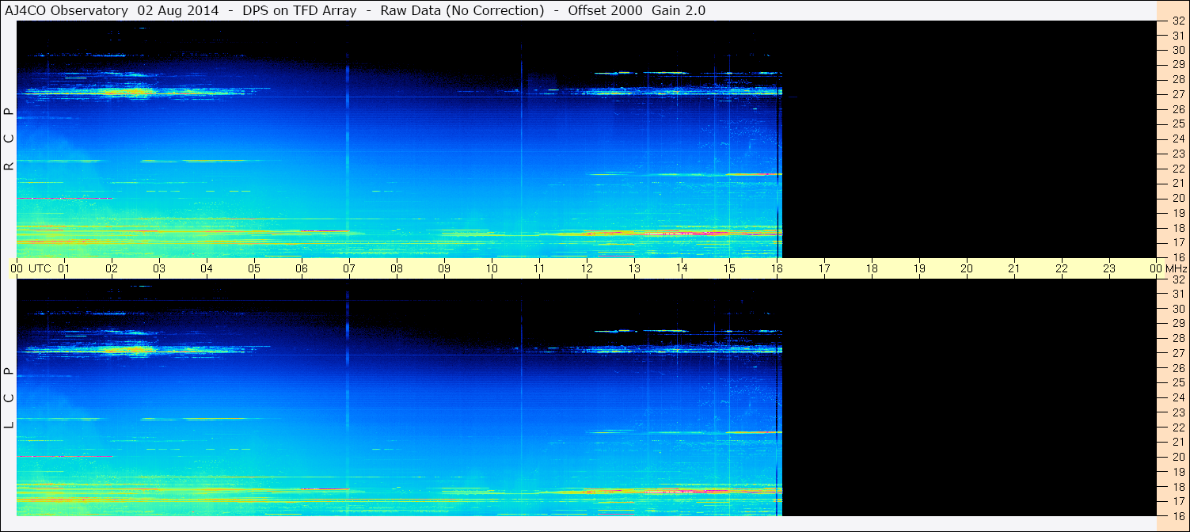
Task: Click the 22 hour tick on time axis
Action: [x=1062, y=268]
